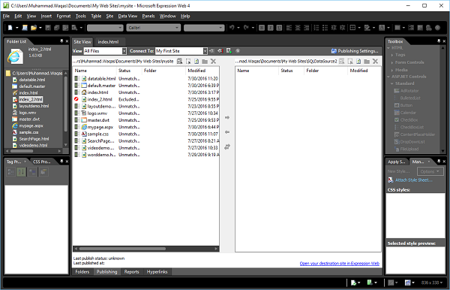The image size is (450, 290).
Task: Open the Data View menu
Action: click(127, 16)
